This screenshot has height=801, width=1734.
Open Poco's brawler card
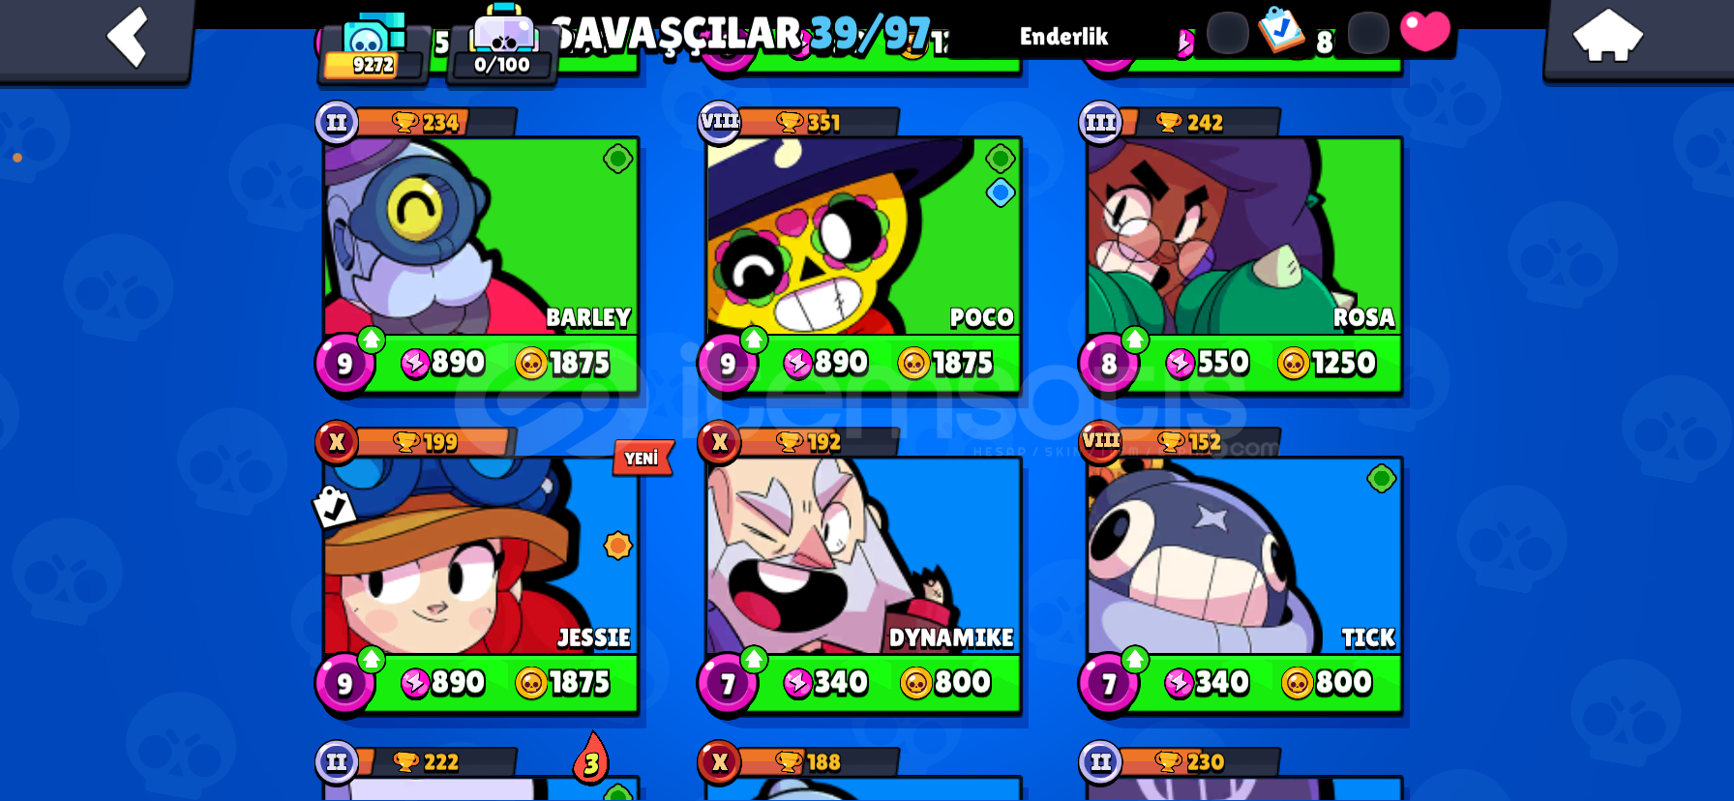coord(863,265)
